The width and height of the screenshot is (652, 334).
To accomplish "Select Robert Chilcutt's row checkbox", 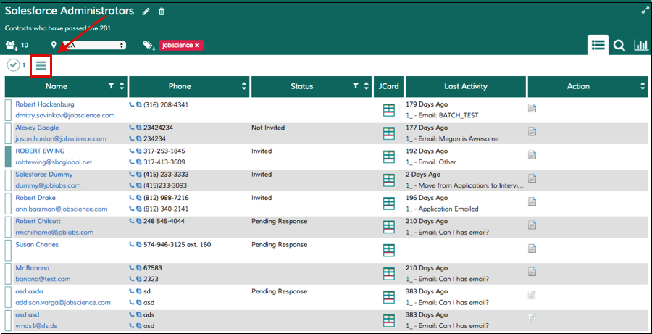I will pos(8,227).
